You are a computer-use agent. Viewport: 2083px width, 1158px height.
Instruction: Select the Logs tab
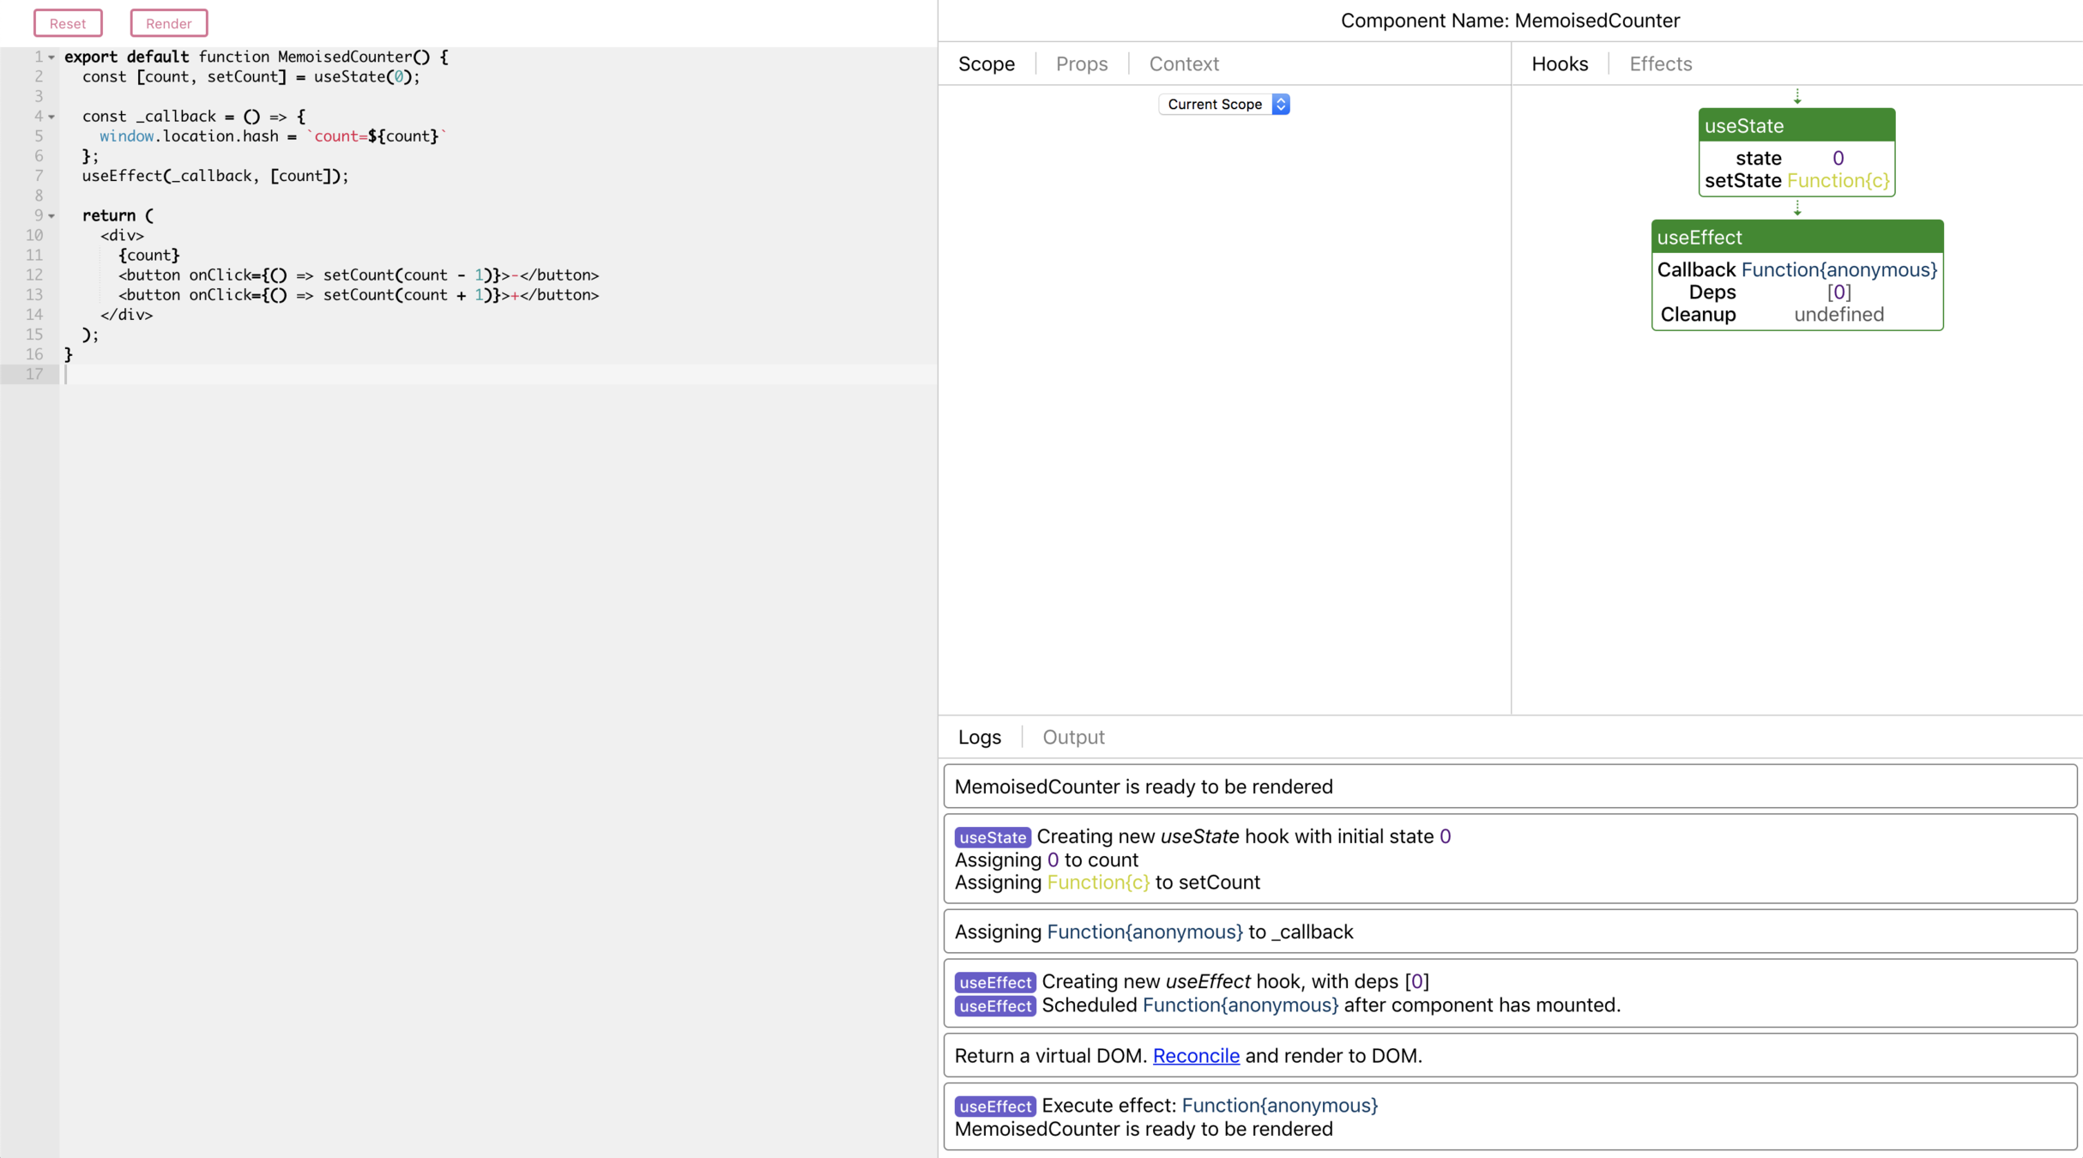979,737
